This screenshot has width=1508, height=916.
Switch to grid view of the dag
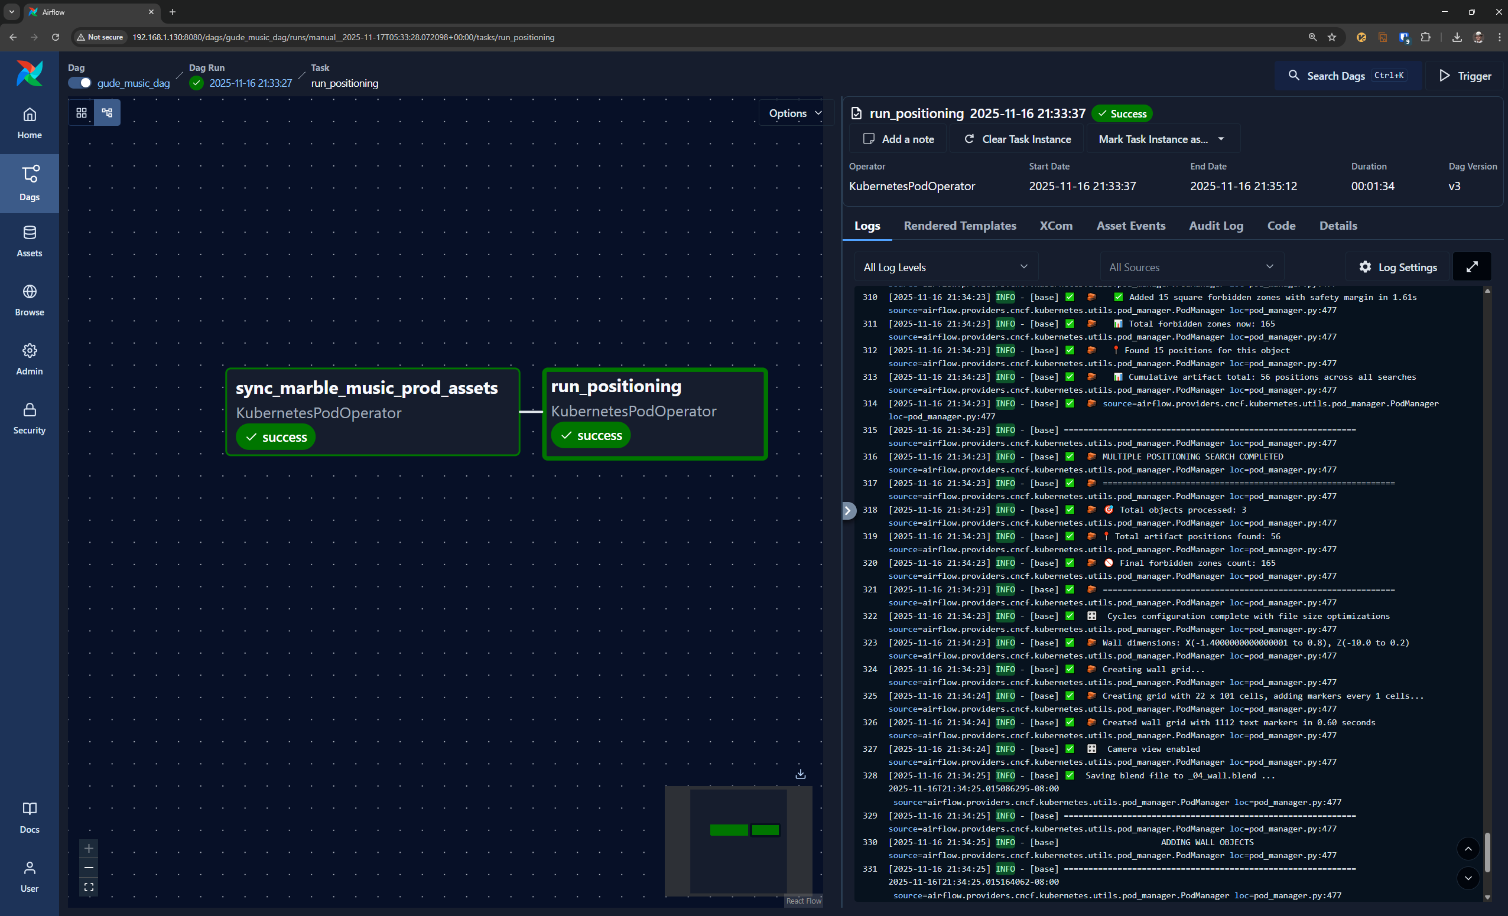(82, 113)
